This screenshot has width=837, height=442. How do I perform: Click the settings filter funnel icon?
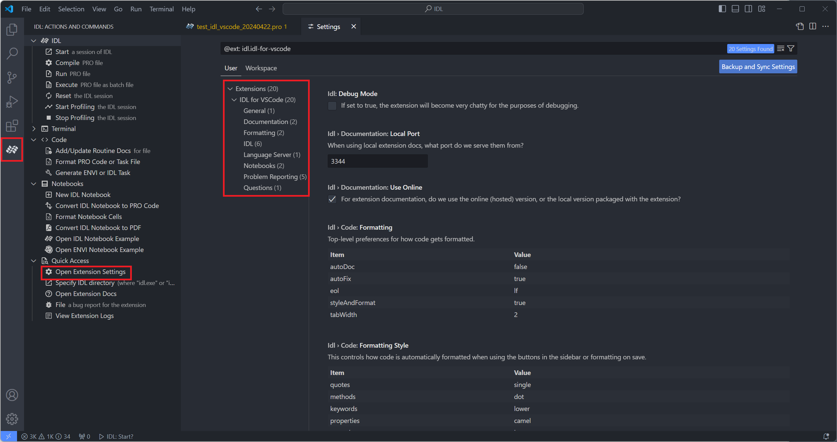pyautogui.click(x=791, y=49)
